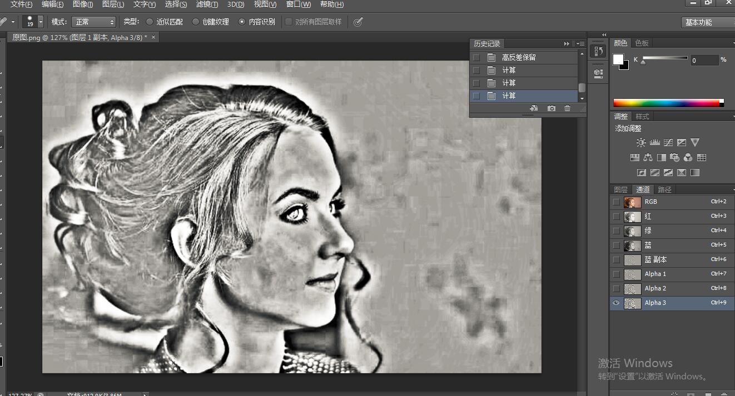
Task: Open the 滤镜(T) menu
Action: coord(207,4)
